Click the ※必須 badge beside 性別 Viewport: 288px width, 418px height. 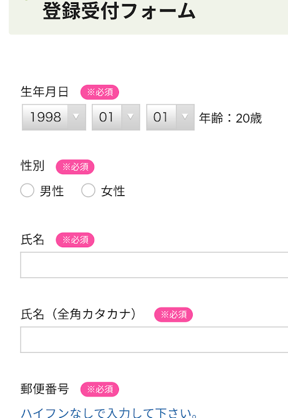(x=75, y=167)
